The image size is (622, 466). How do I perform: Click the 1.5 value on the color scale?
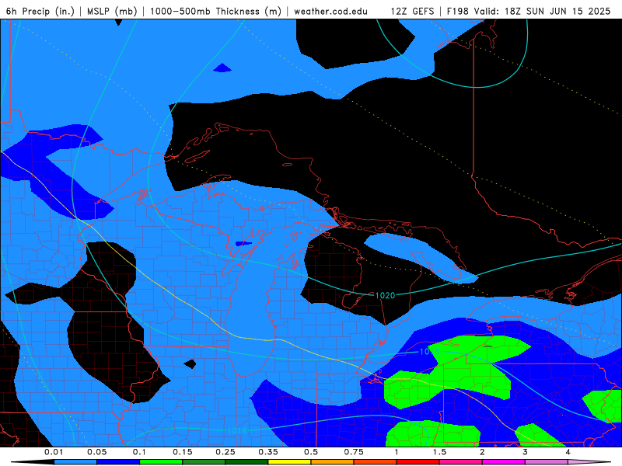coord(439,452)
